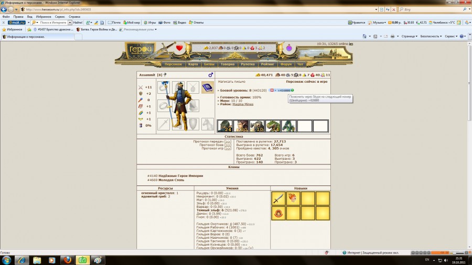The image size is (472, 265).
Task: Open the Вид menu
Action: point(29,17)
